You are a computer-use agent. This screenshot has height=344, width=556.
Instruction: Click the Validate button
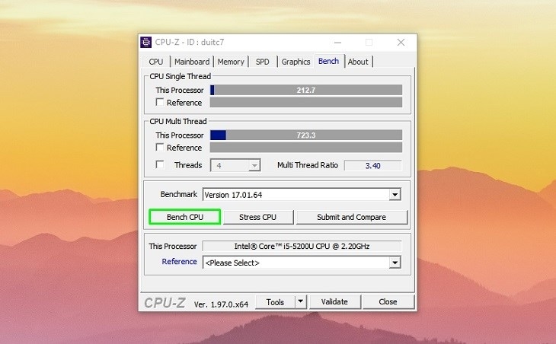coord(334,301)
